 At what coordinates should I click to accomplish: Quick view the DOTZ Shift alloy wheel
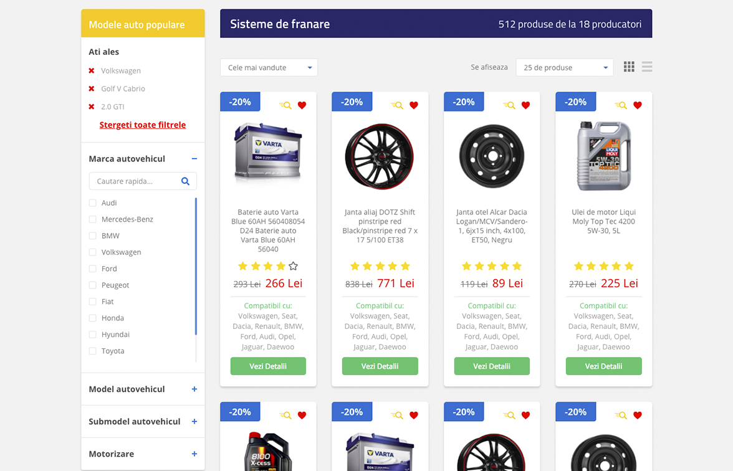397,105
